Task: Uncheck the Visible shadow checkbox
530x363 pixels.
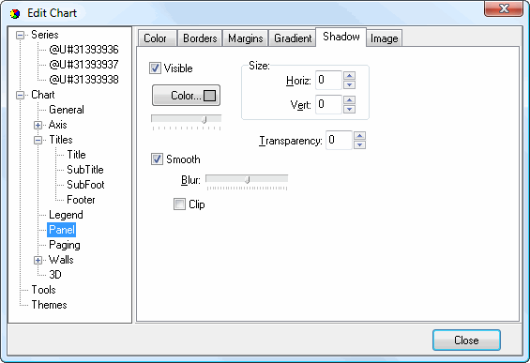Action: [x=155, y=68]
